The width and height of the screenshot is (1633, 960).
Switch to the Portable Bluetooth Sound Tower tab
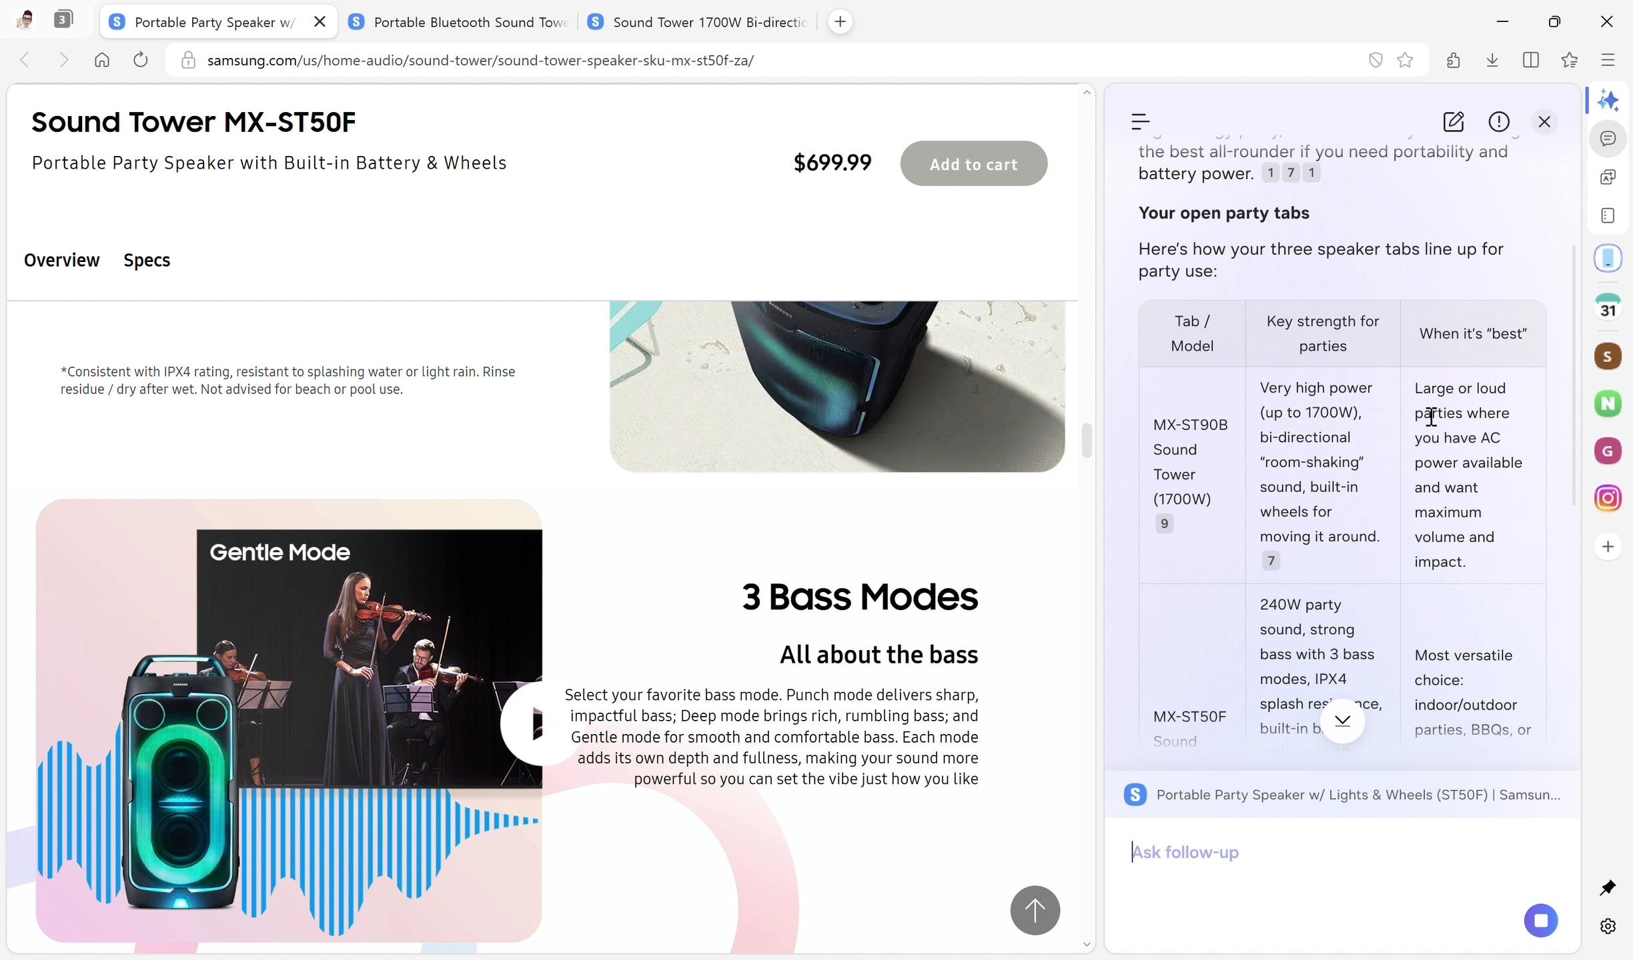[460, 22]
